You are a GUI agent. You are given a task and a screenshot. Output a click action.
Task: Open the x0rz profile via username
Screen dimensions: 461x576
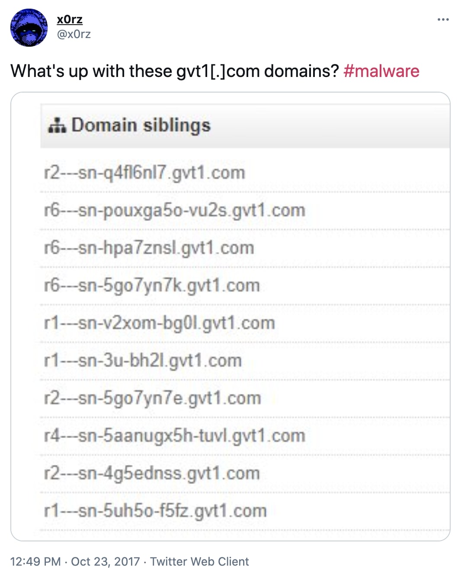[69, 19]
